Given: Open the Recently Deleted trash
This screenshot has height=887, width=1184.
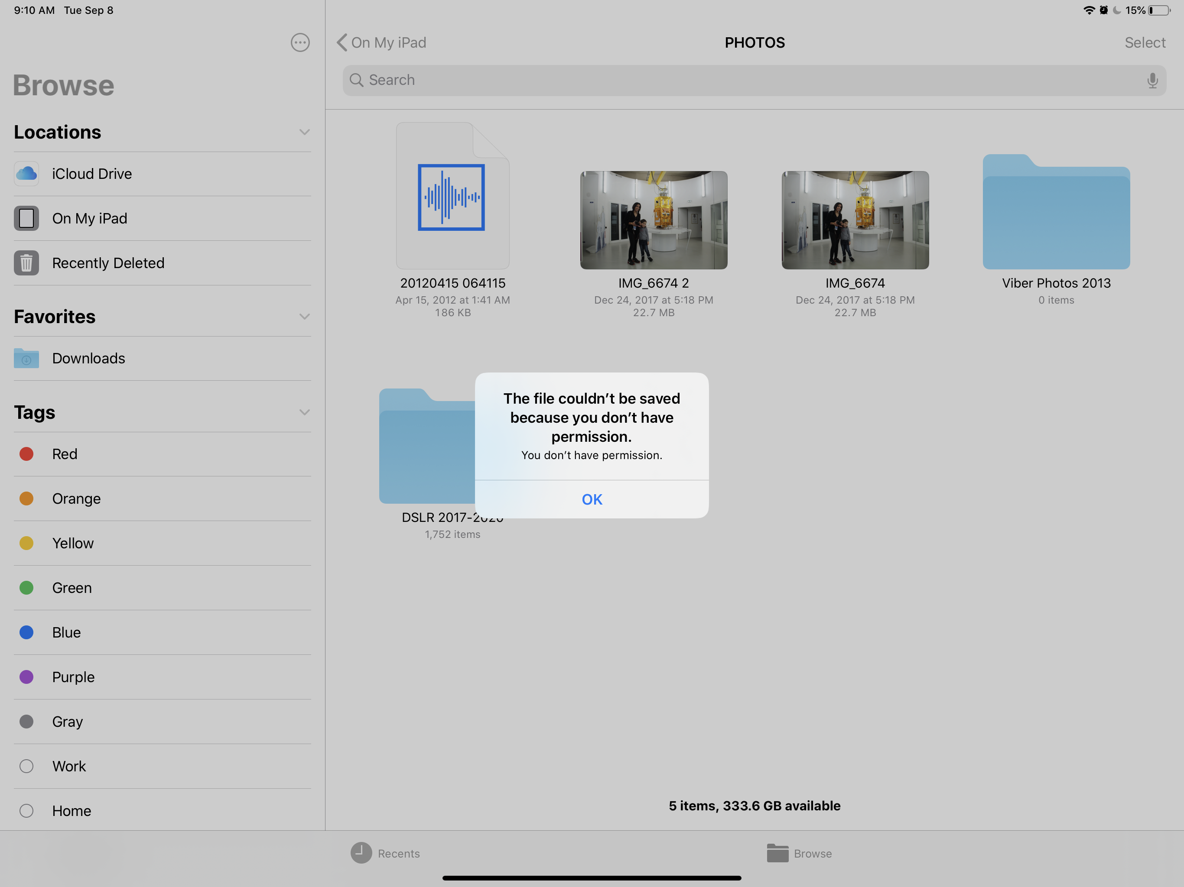Looking at the screenshot, I should 108,262.
